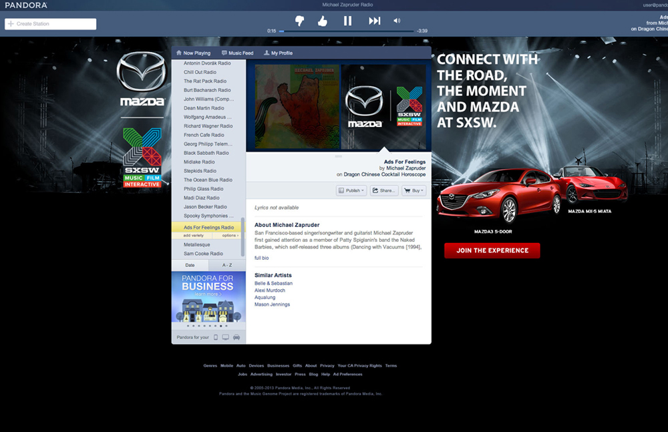This screenshot has width=668, height=432.
Task: Open similar artist Belle & Sebastian
Action: (273, 283)
